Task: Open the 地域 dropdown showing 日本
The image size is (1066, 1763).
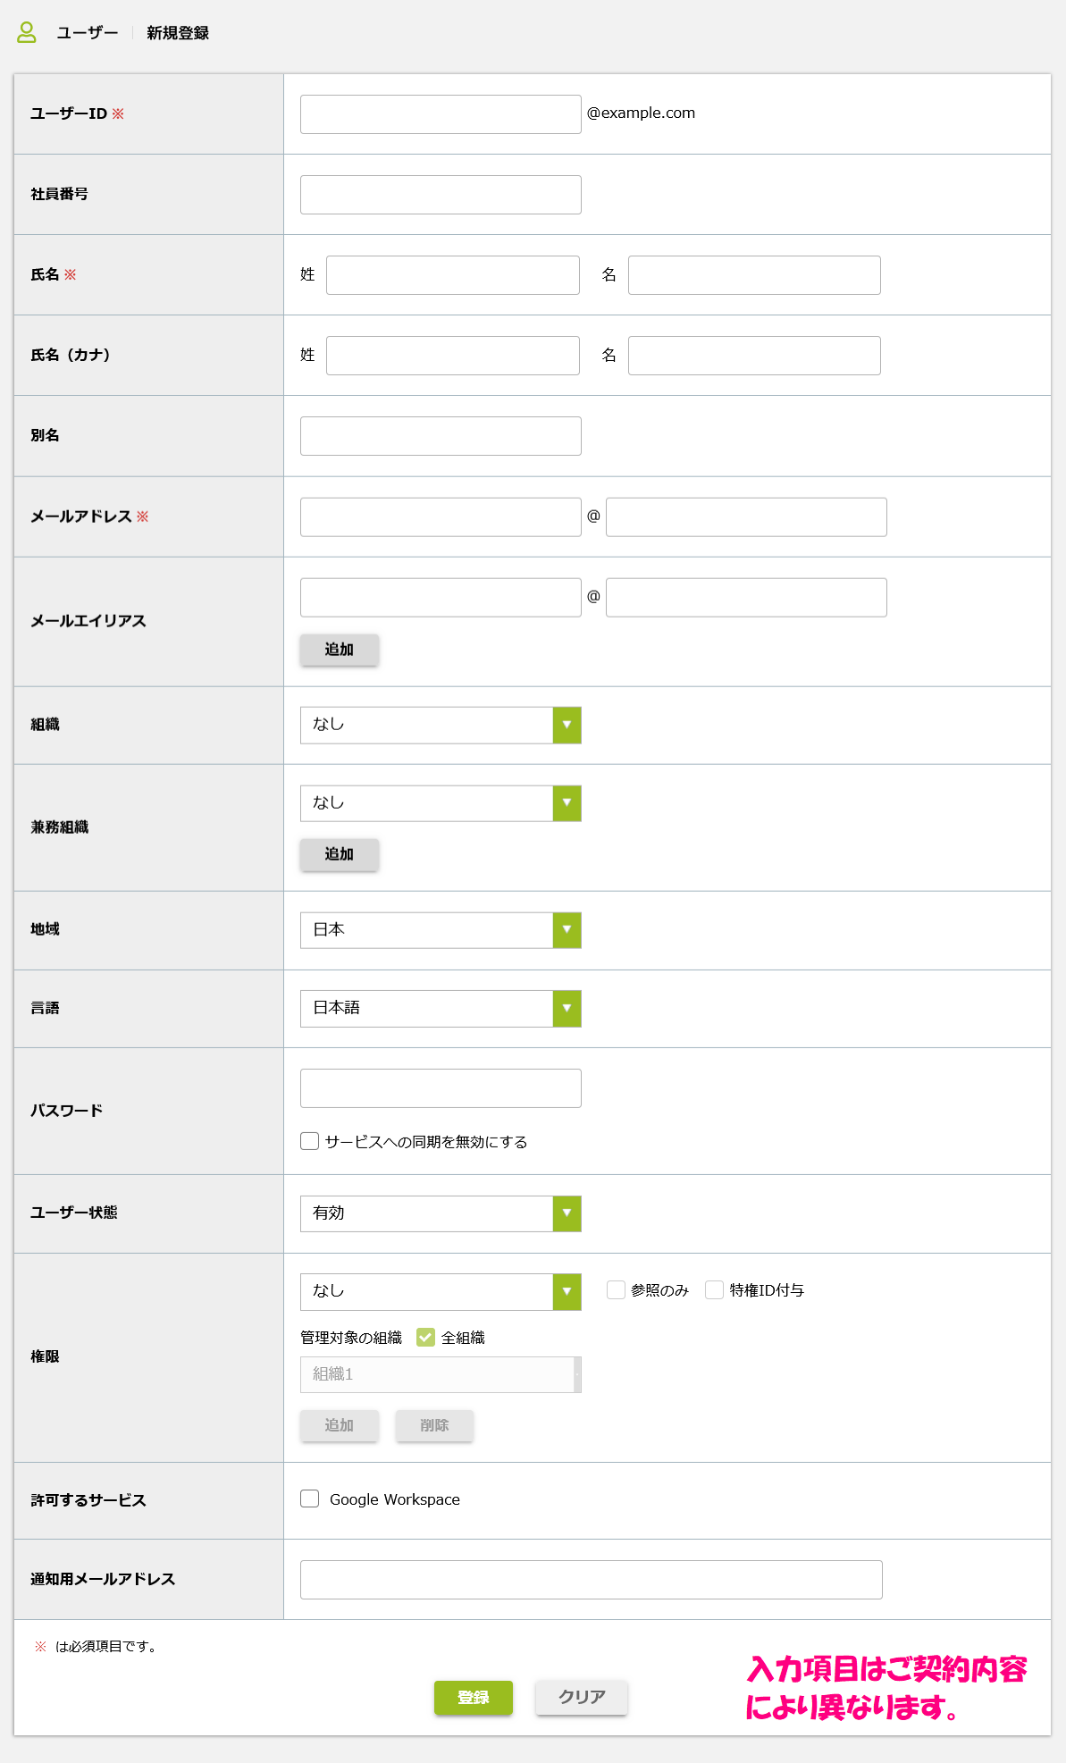Action: coord(441,930)
